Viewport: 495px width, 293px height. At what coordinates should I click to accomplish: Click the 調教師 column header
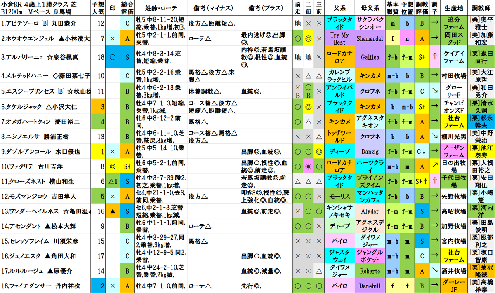[481, 8]
